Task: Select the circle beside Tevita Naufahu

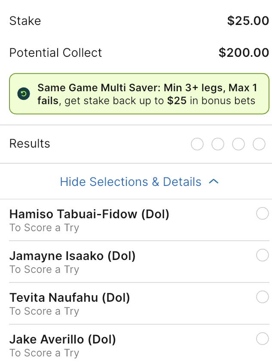Action: (262, 297)
